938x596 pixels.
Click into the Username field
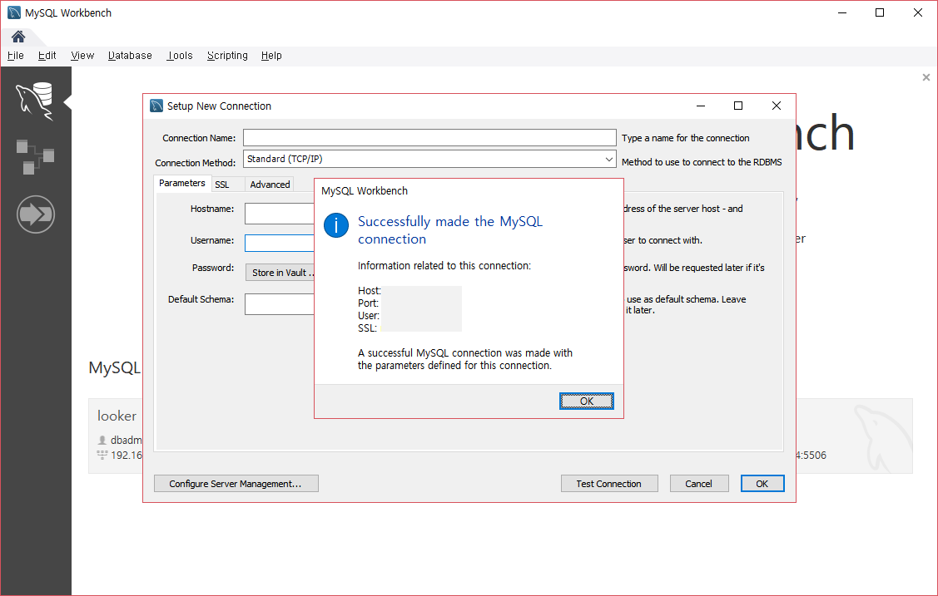point(280,243)
